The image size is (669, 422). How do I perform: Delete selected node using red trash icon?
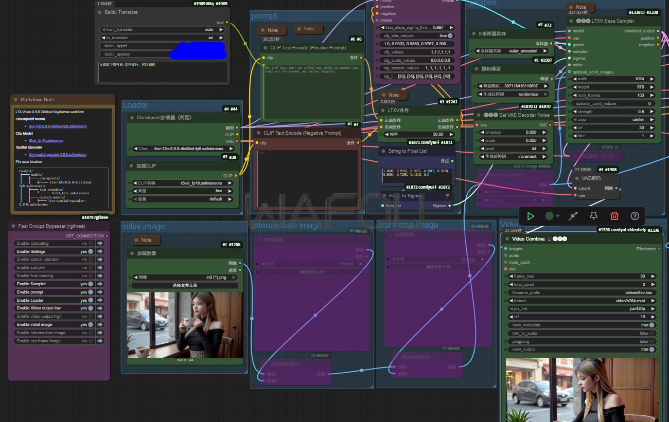point(614,216)
